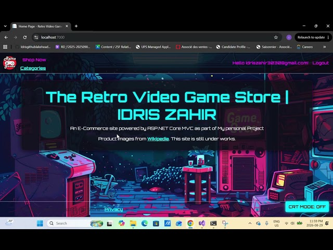Follow the Wikipedia link
Viewport: 333px width, 250px height.
point(158,139)
